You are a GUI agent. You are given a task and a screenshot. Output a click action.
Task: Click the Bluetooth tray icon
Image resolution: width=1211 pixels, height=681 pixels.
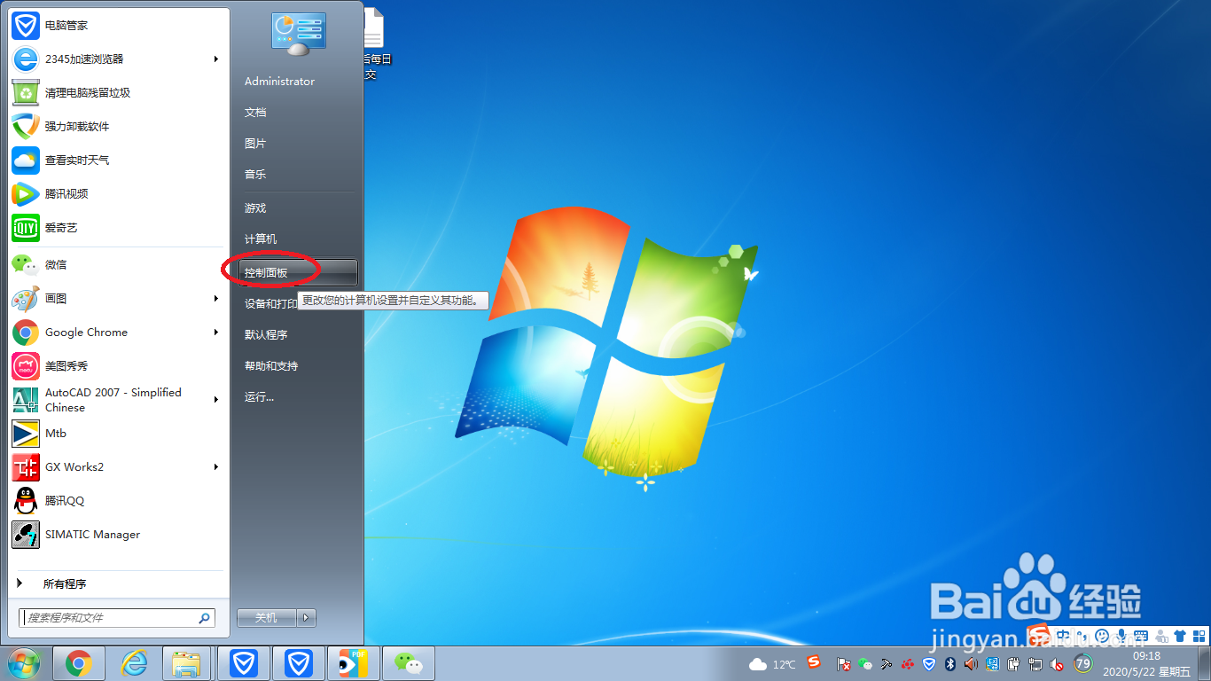tap(949, 664)
